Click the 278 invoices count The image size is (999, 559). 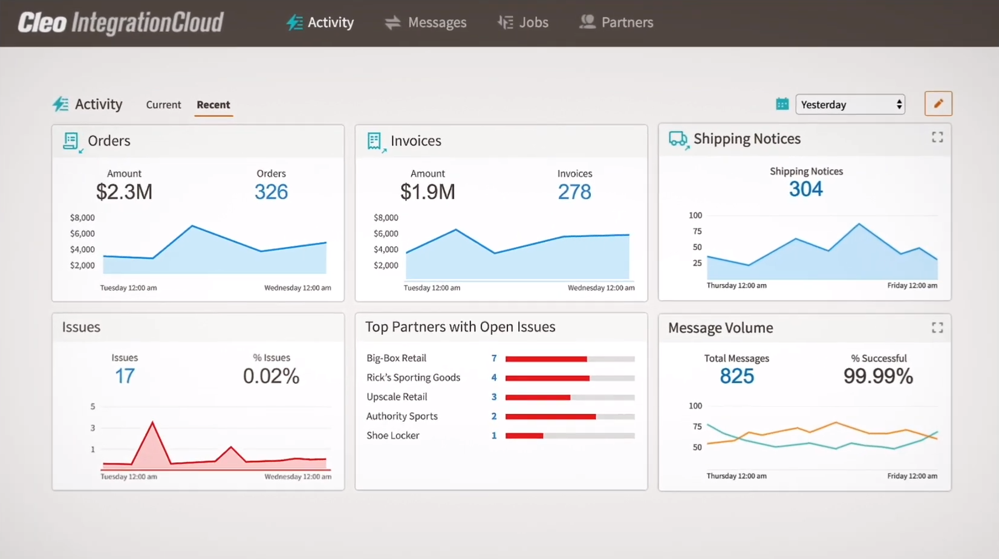point(574,192)
